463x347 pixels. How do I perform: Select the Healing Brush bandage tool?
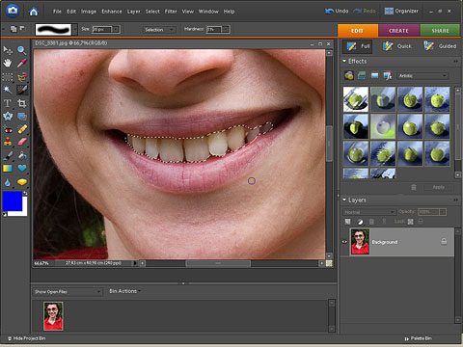tap(21, 129)
